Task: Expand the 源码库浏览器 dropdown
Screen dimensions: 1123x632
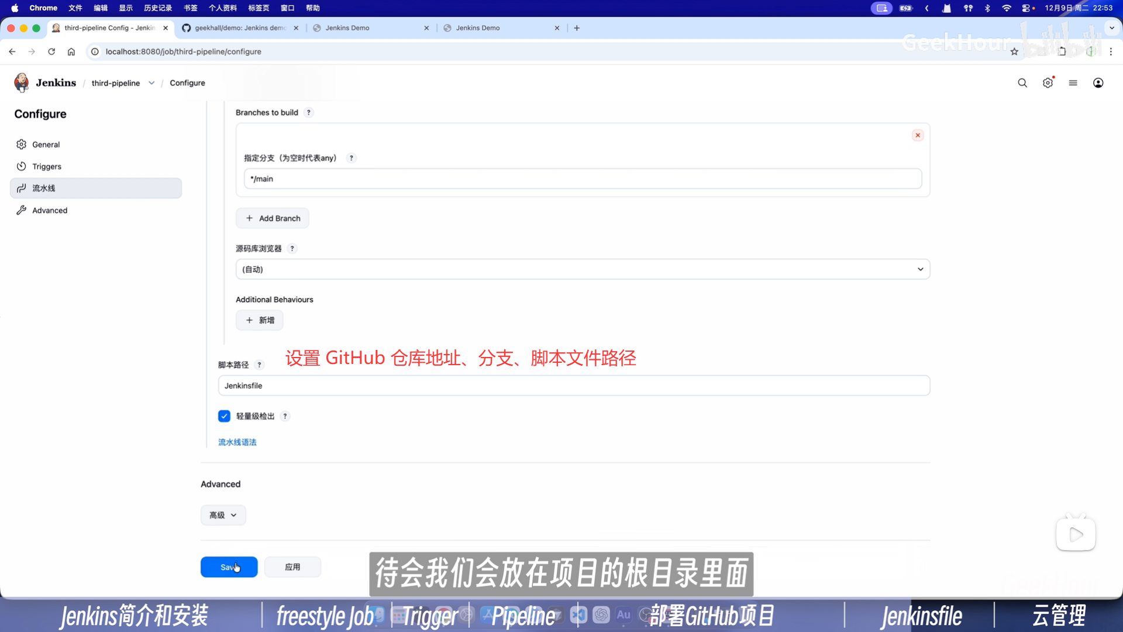Action: click(x=582, y=269)
